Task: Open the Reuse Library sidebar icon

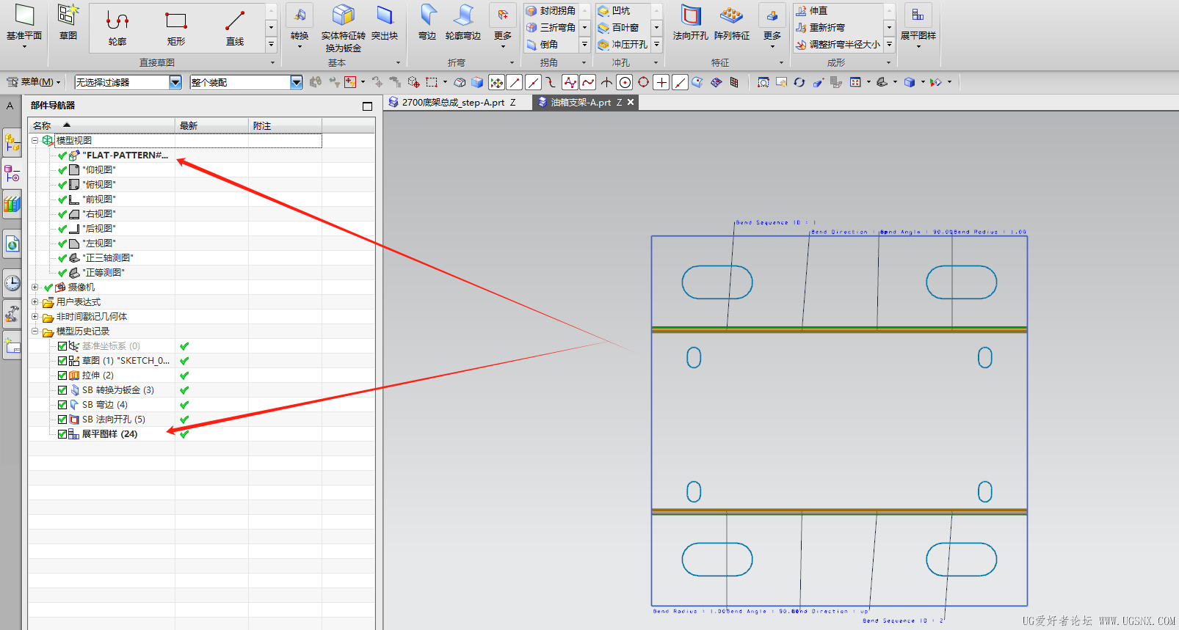Action: 12,204
